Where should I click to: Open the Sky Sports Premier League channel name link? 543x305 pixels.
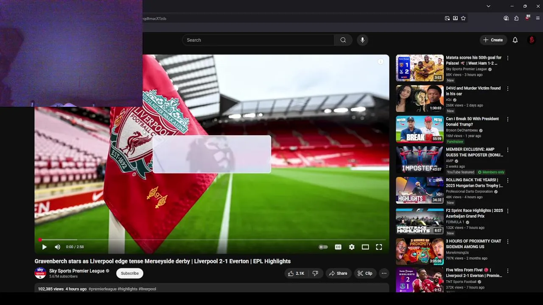click(77, 271)
